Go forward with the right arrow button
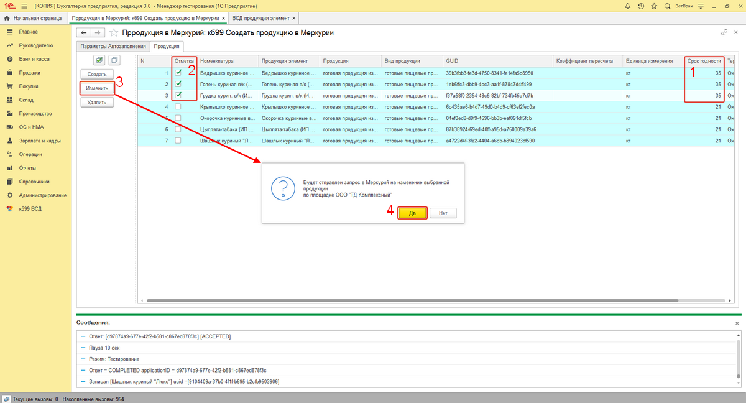Screen dimensions: 746x403 [x=98, y=32]
